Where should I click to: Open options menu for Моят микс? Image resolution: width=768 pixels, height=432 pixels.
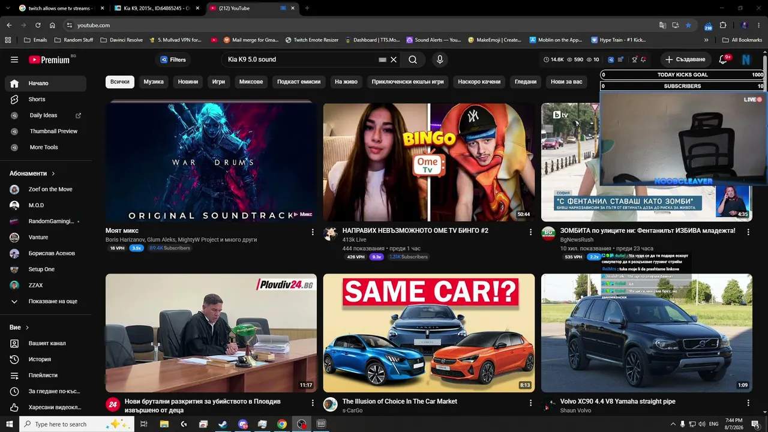pos(313,232)
